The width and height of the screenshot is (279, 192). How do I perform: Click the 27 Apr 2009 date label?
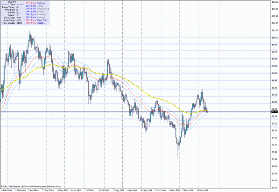[x=48, y=190]
